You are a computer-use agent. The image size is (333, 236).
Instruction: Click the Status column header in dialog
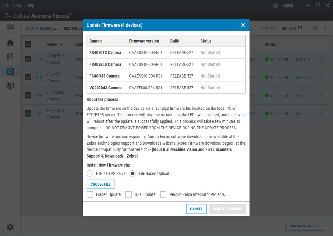(206, 41)
